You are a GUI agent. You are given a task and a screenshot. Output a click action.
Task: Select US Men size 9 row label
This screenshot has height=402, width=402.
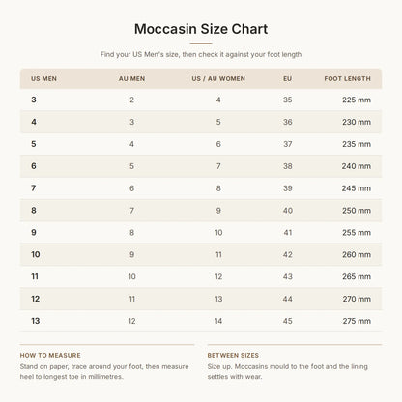(34, 232)
